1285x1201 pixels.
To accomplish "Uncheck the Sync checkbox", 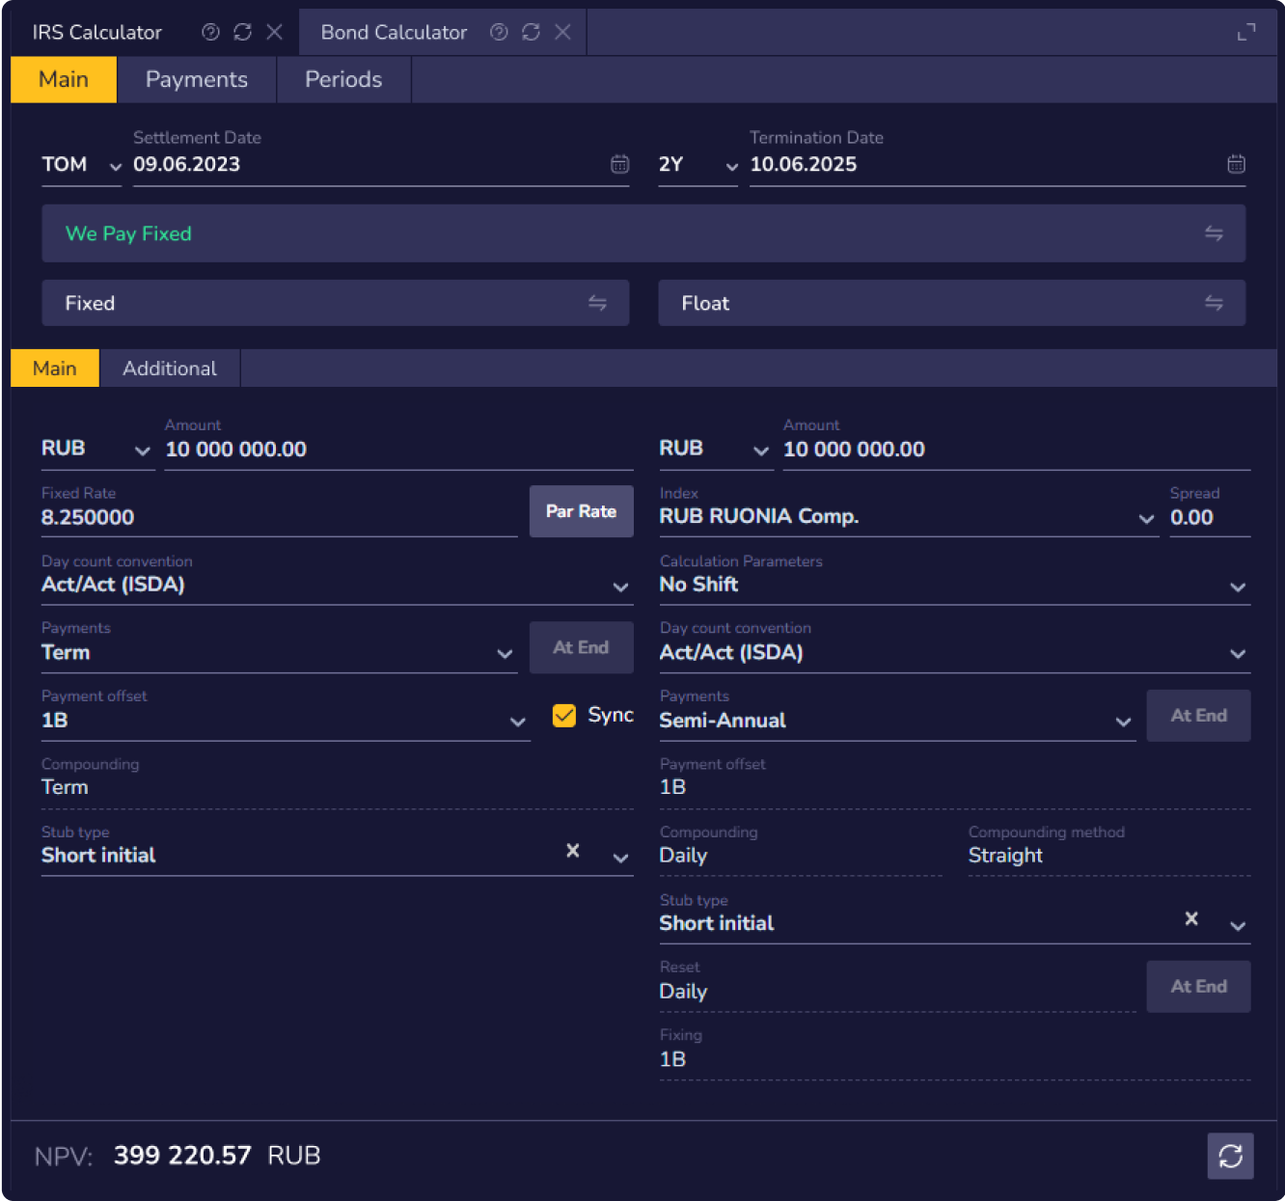I will [564, 716].
